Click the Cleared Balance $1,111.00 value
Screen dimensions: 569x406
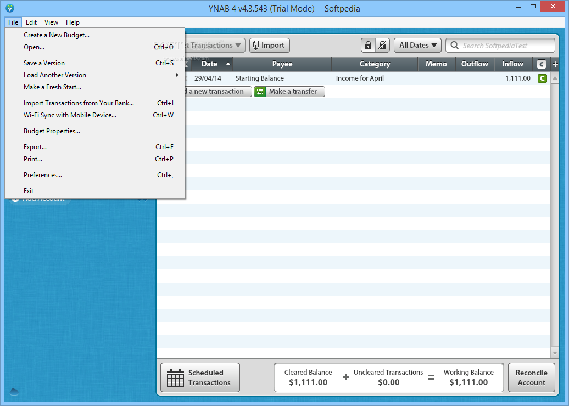coord(308,382)
